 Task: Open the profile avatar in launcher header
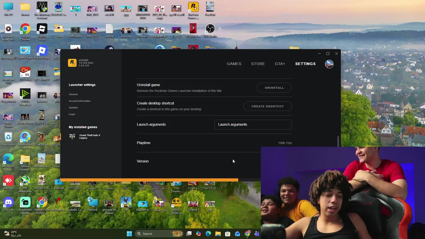point(329,64)
